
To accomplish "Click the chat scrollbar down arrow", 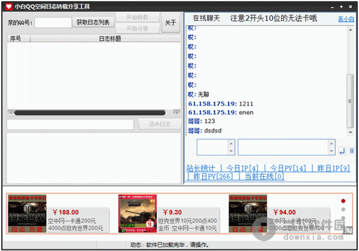I will tap(350, 132).
